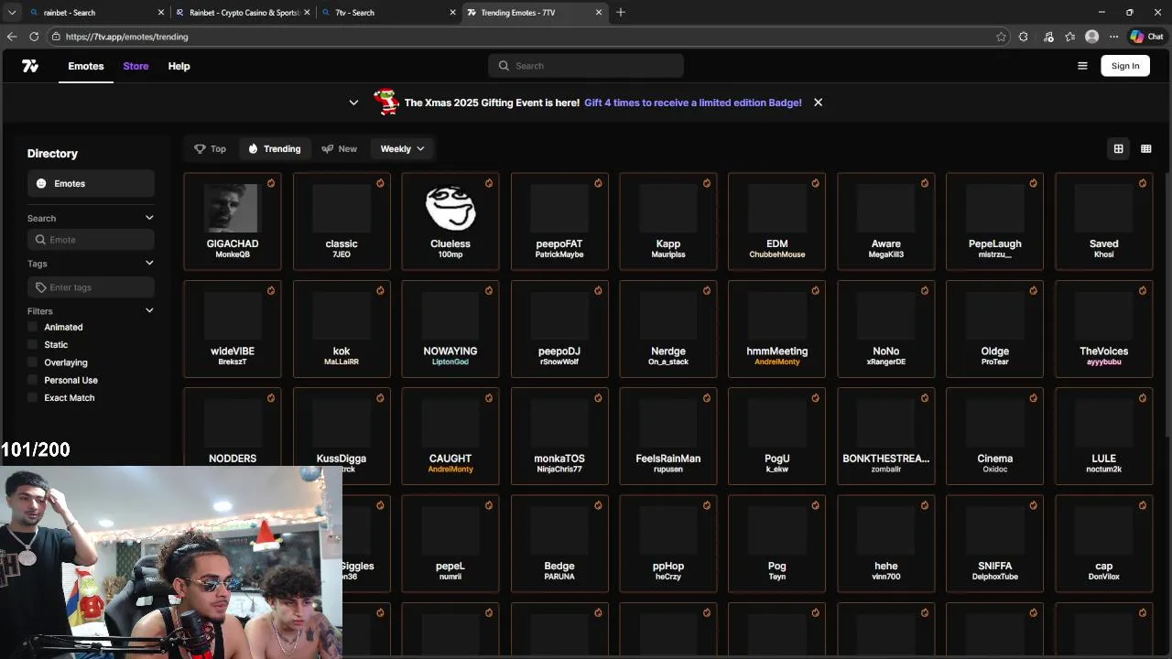The height and width of the screenshot is (659, 1172).
Task: Select Emotes in the Directory sidebar
Action: (x=91, y=184)
